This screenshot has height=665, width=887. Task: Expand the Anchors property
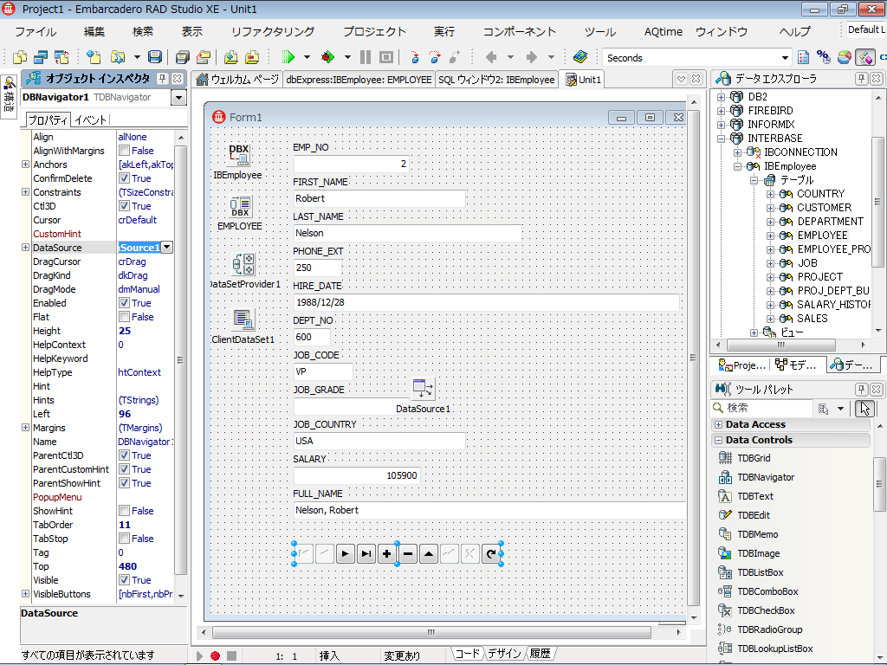[x=25, y=164]
